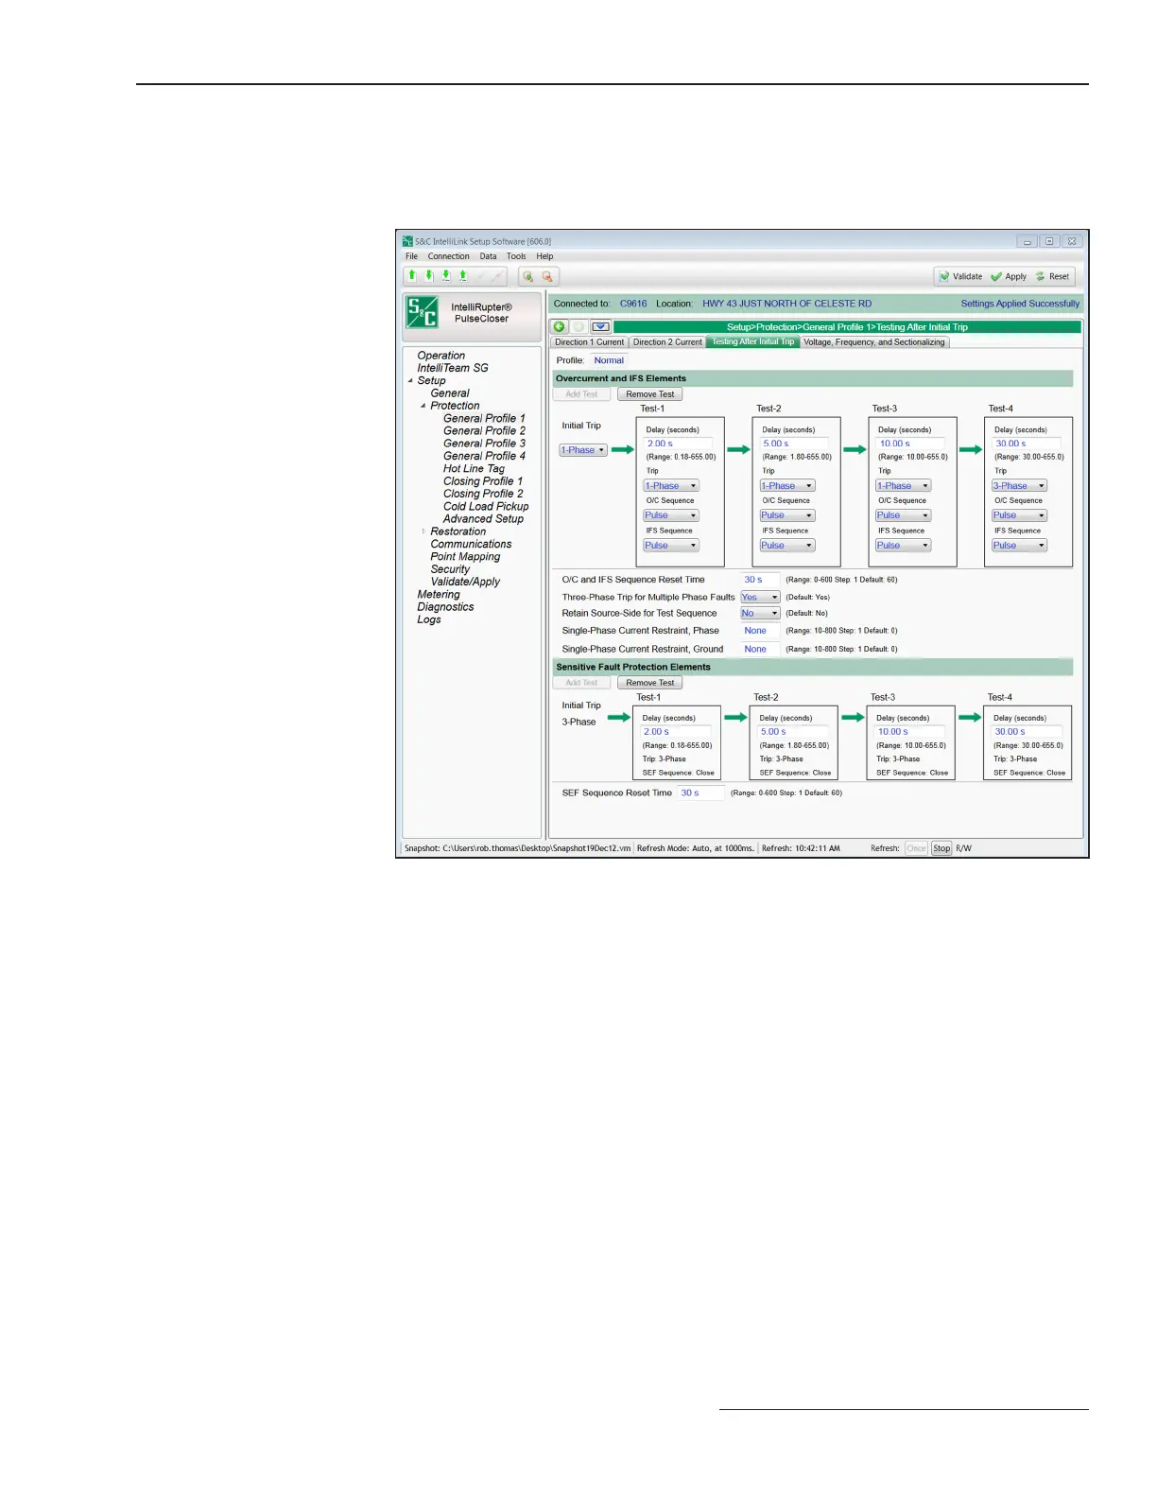Viewport: 1157px width, 1498px height.
Task: Select Operation in the navigation tree
Action: coord(441,356)
